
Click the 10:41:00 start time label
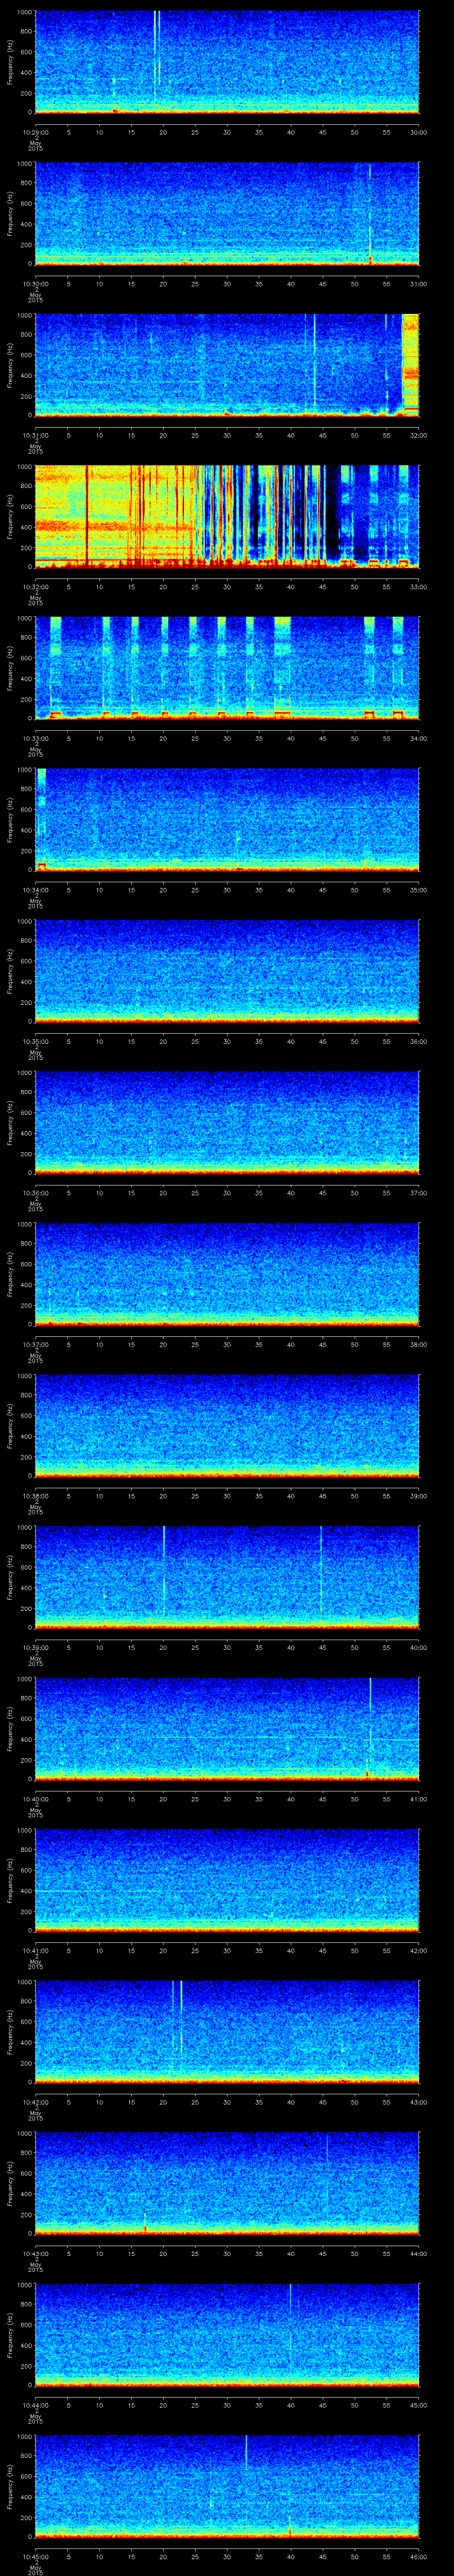pos(35,1951)
